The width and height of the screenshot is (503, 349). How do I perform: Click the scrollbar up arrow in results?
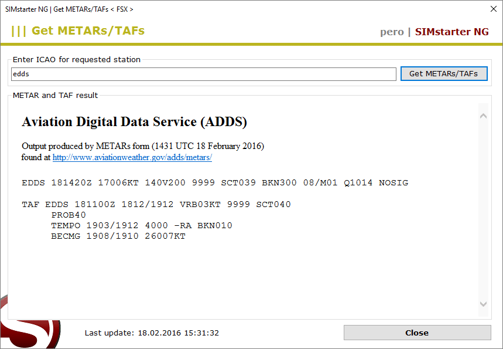pyautogui.click(x=483, y=116)
